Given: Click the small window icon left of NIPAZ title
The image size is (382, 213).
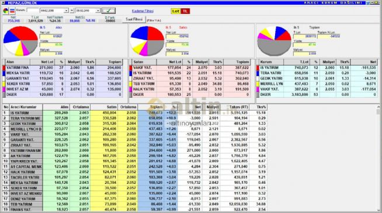Looking at the screenshot, I should click(4, 3).
